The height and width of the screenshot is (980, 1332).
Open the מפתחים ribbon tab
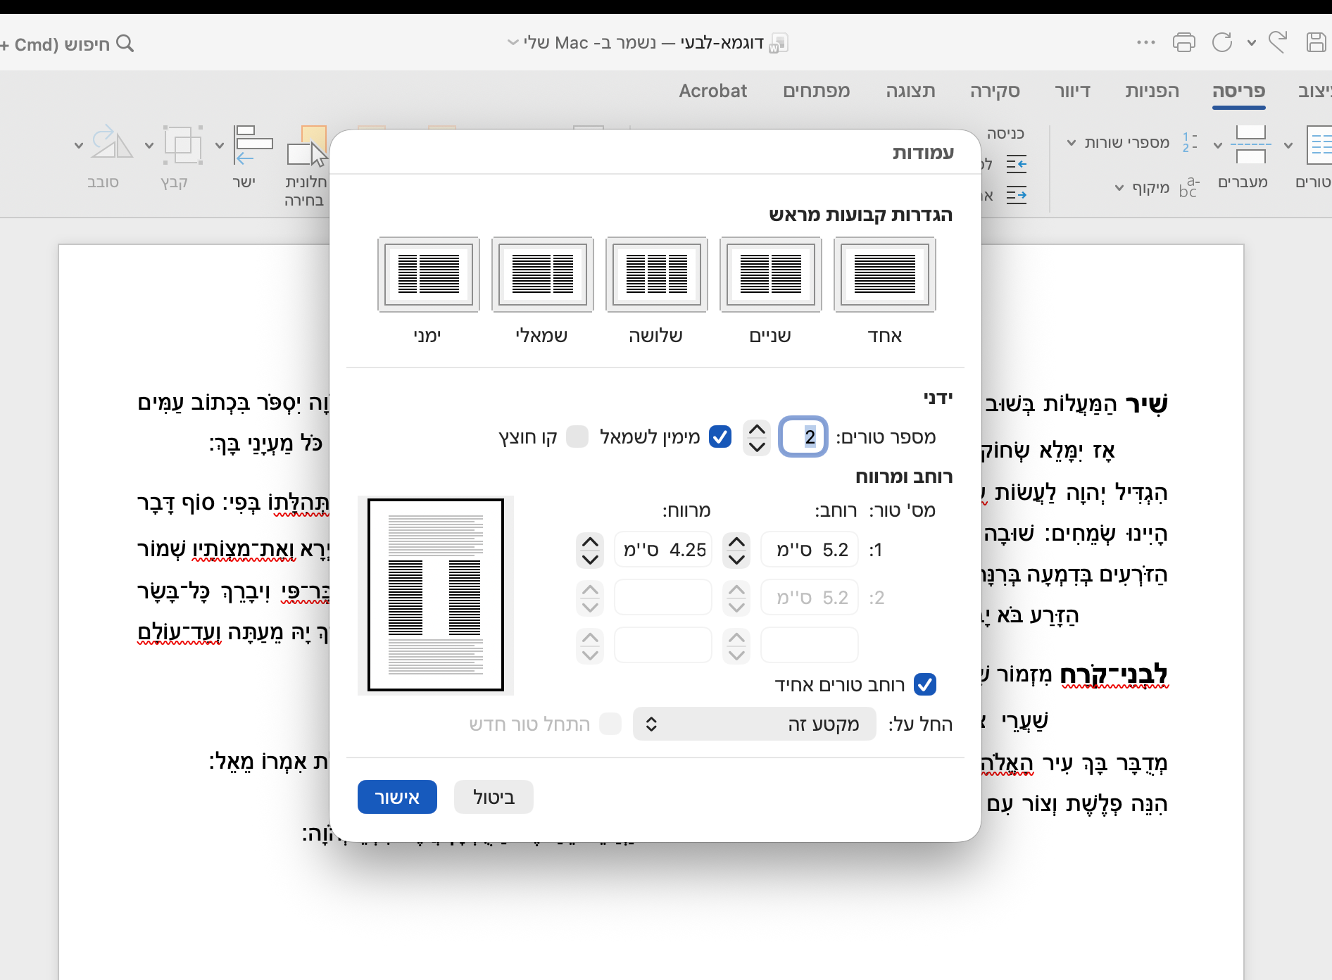(x=817, y=91)
